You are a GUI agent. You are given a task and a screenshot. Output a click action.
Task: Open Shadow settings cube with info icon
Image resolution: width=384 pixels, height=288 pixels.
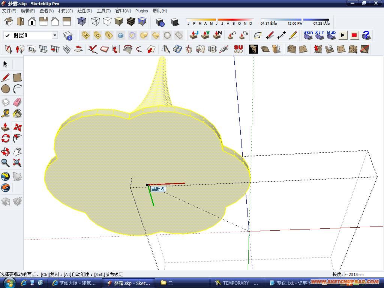tap(160, 22)
